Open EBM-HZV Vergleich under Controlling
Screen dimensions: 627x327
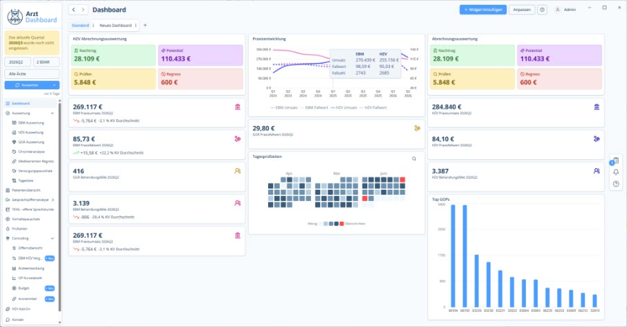coord(30,258)
